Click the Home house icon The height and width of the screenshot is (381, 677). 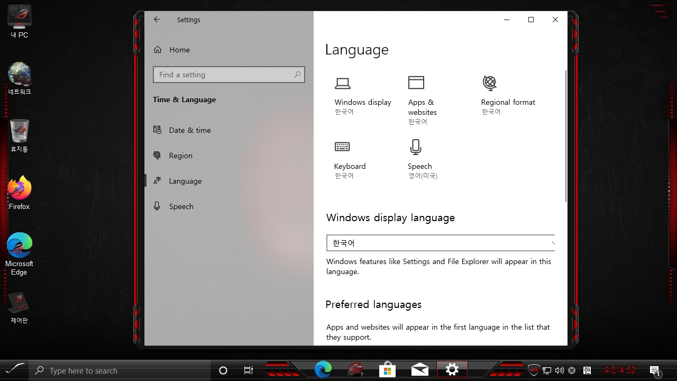(x=158, y=50)
